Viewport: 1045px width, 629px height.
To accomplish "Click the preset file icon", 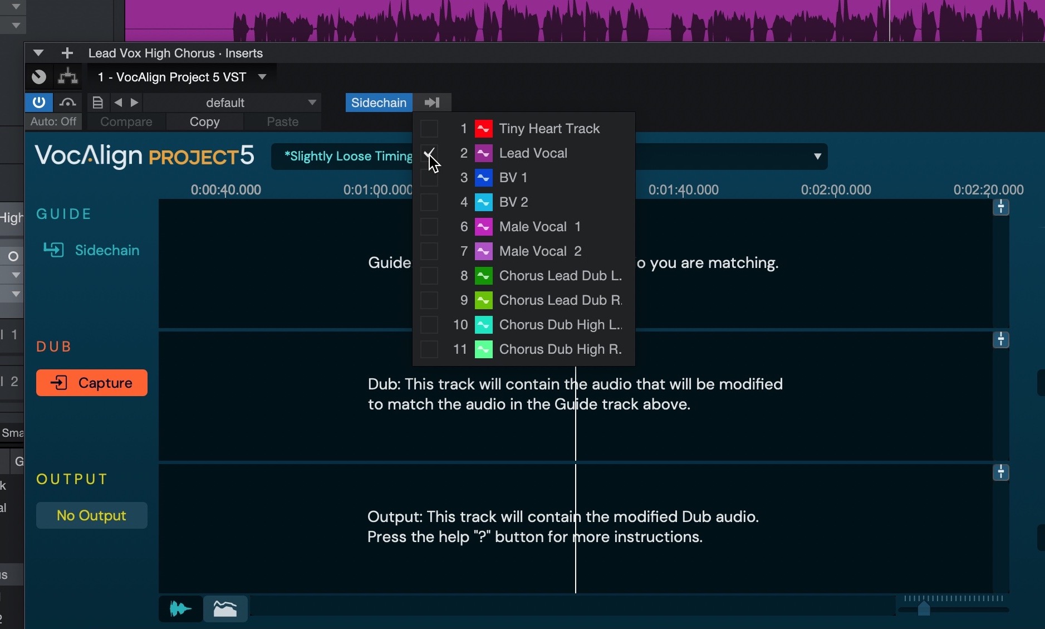I will point(97,103).
